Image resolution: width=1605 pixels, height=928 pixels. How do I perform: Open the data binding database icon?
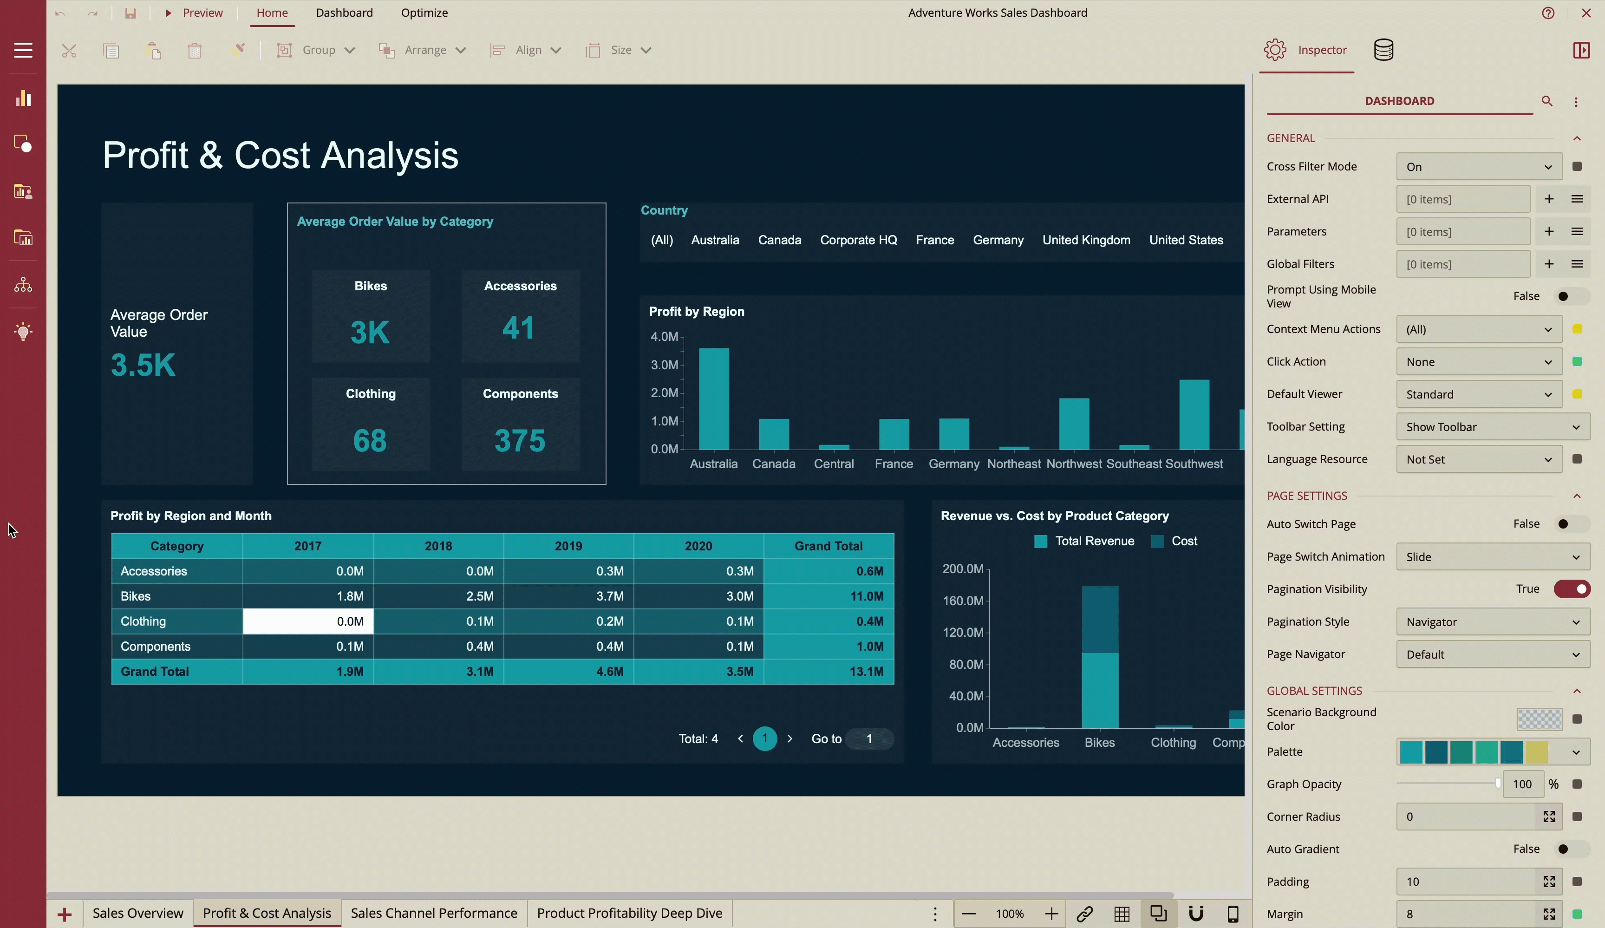1383,50
